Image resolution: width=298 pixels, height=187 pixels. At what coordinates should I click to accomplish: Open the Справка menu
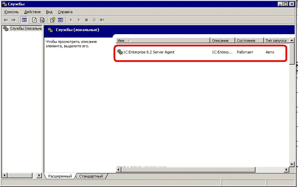[x=65, y=12]
